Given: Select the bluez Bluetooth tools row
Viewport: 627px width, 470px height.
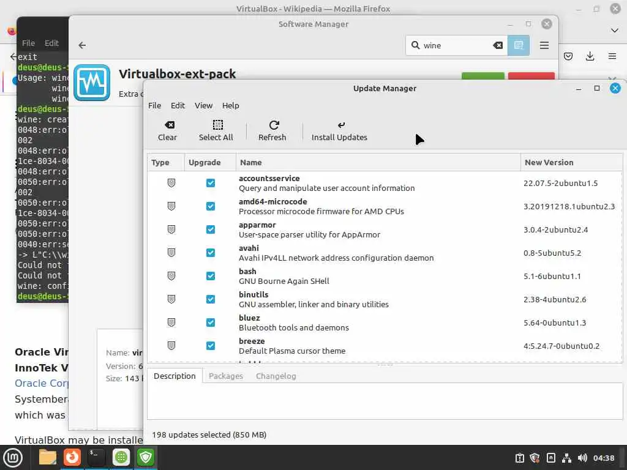Looking at the screenshot, I should click(385, 323).
